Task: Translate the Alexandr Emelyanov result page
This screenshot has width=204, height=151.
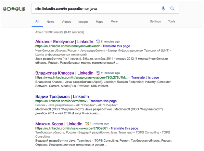Action: coord(116,46)
